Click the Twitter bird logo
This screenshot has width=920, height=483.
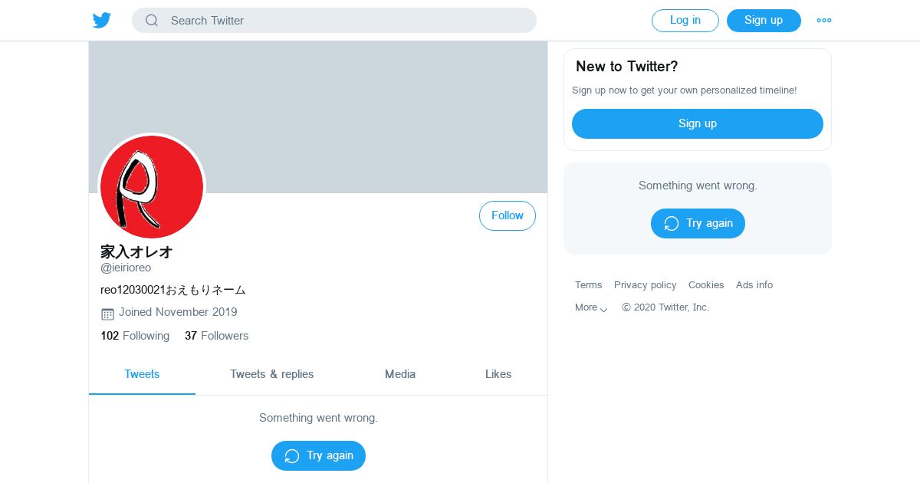(102, 21)
